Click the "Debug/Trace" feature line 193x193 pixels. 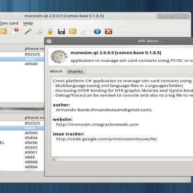123,96
